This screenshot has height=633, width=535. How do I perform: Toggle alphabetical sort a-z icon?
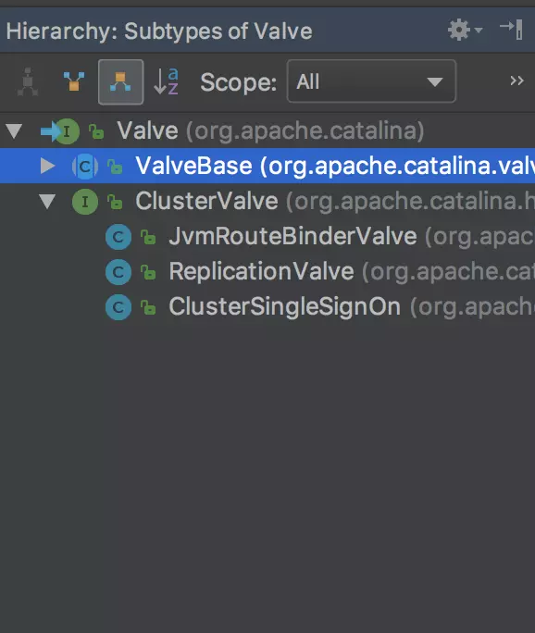point(167,81)
